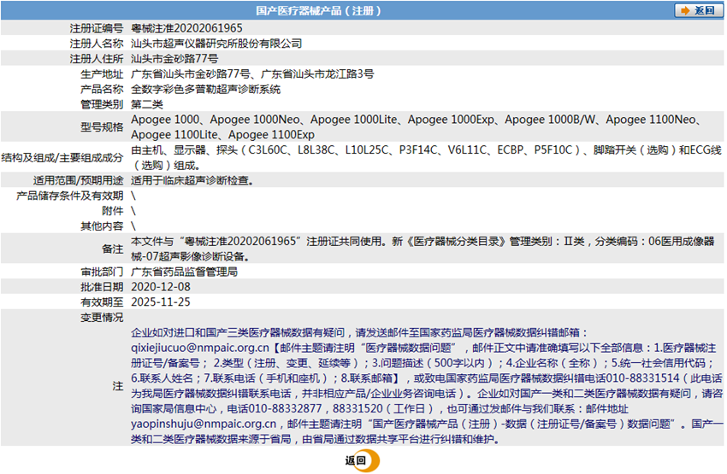Select registrant address 汕头市金砂路77号
727x474 pixels.
tap(174, 59)
